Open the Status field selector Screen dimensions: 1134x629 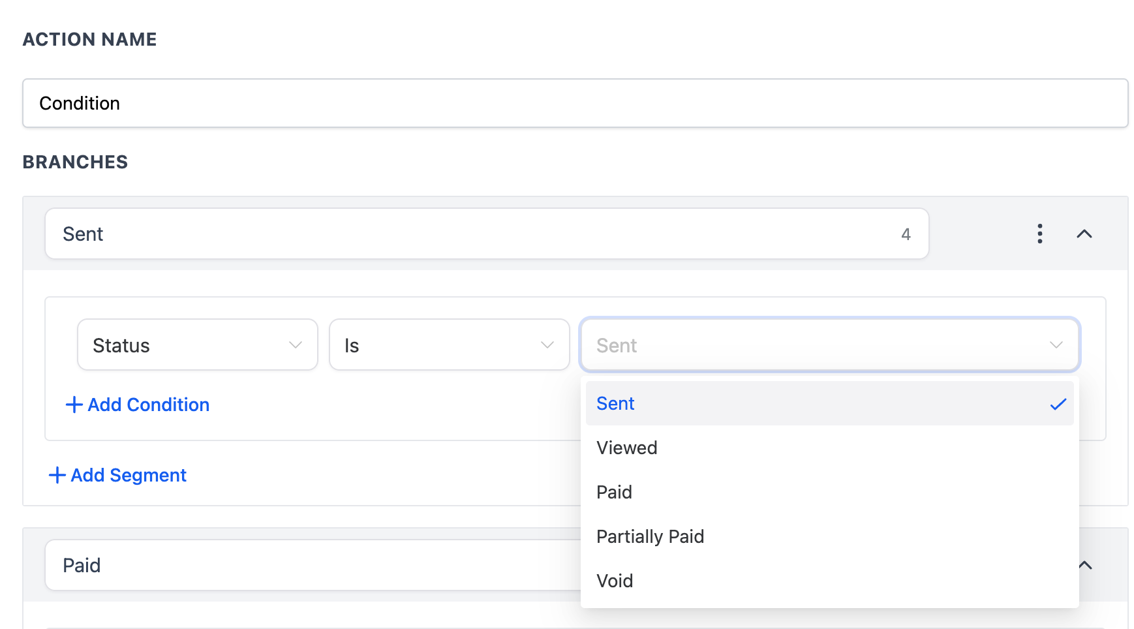[x=189, y=345]
